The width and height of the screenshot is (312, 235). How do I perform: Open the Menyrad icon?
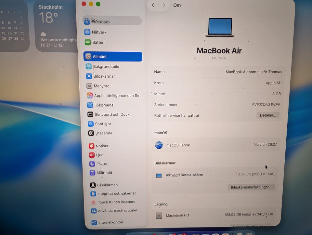(x=89, y=86)
